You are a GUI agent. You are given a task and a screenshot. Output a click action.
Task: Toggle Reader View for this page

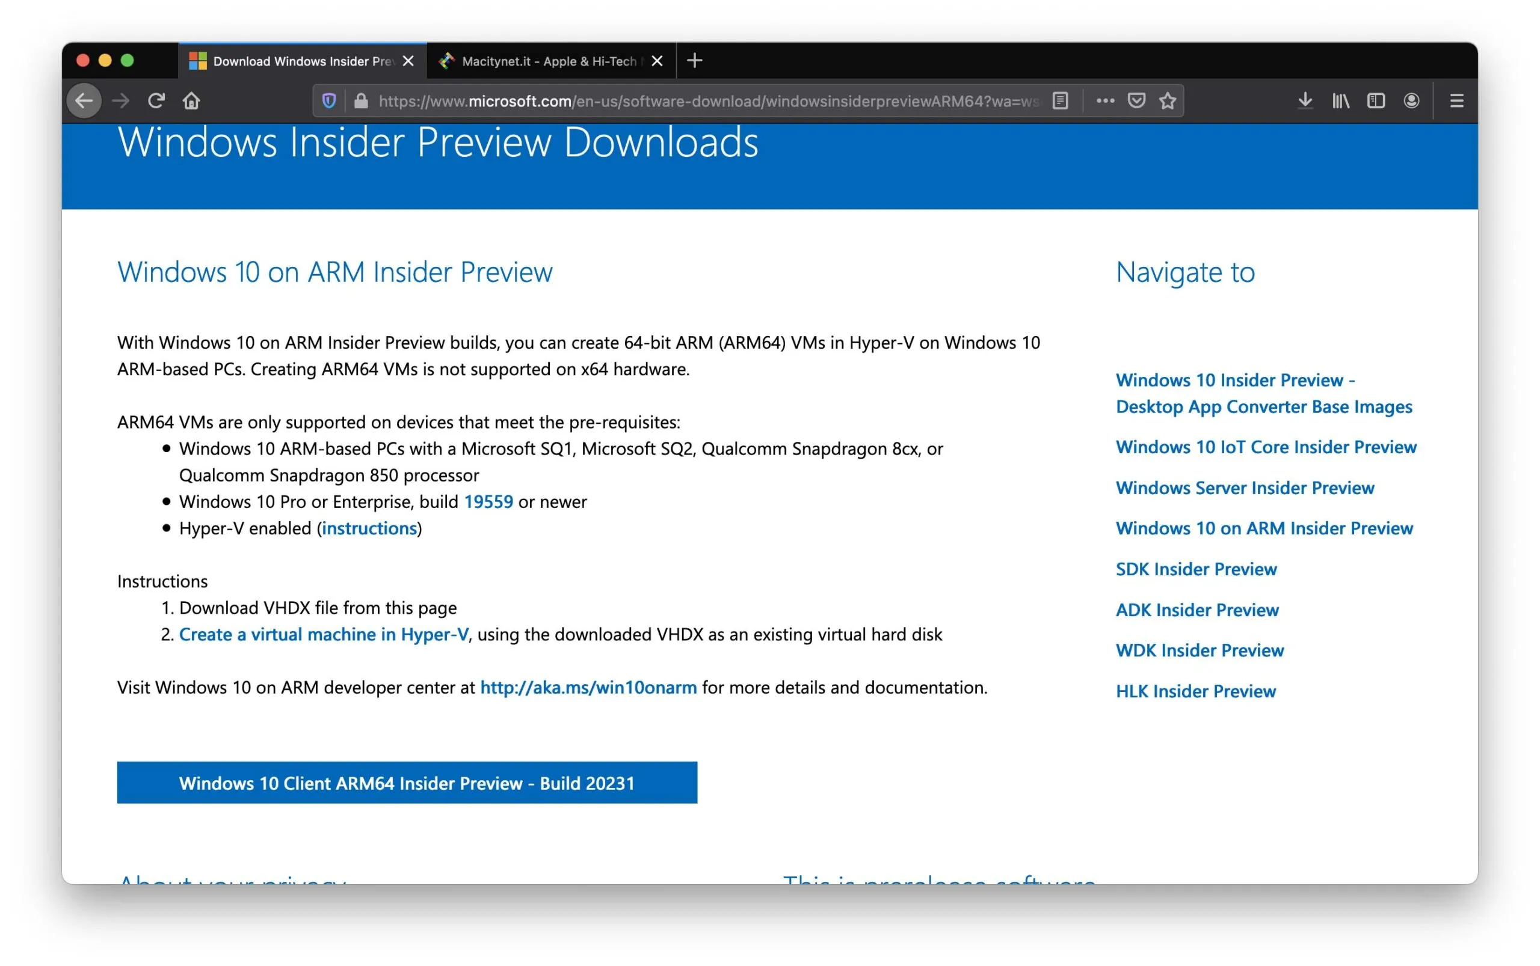(x=1060, y=100)
